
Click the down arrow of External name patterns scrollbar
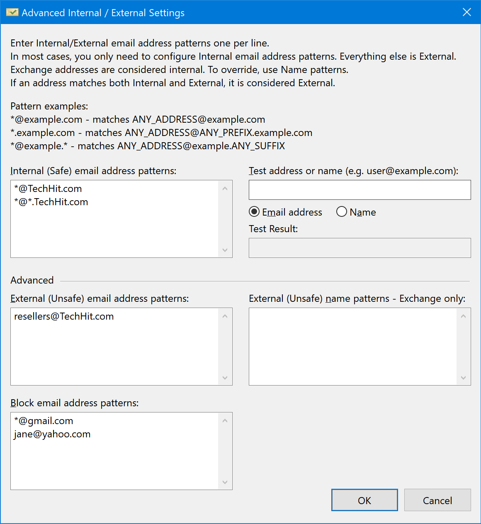464,378
